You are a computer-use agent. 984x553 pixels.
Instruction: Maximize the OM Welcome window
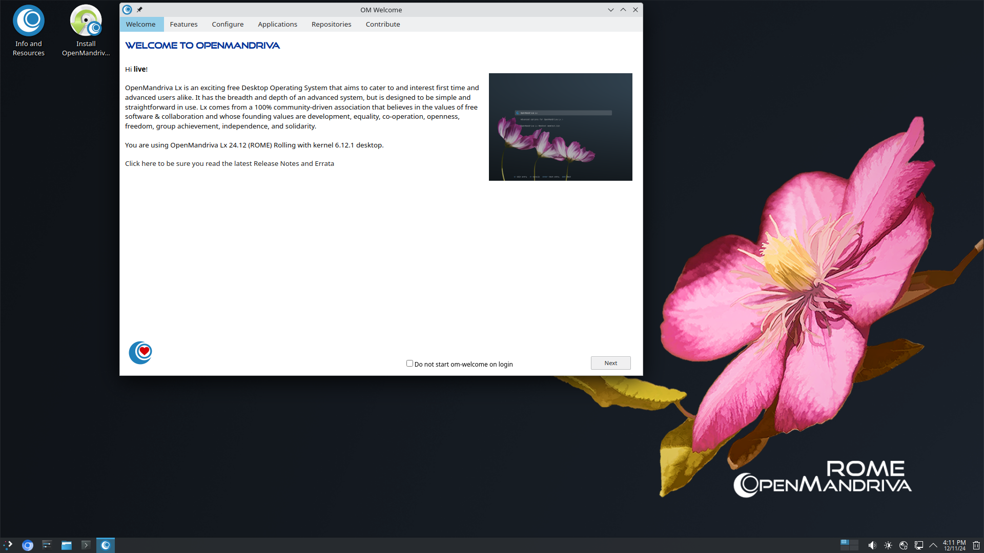pyautogui.click(x=623, y=10)
